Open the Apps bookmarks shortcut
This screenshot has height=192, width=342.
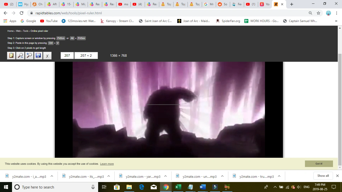coord(10,21)
